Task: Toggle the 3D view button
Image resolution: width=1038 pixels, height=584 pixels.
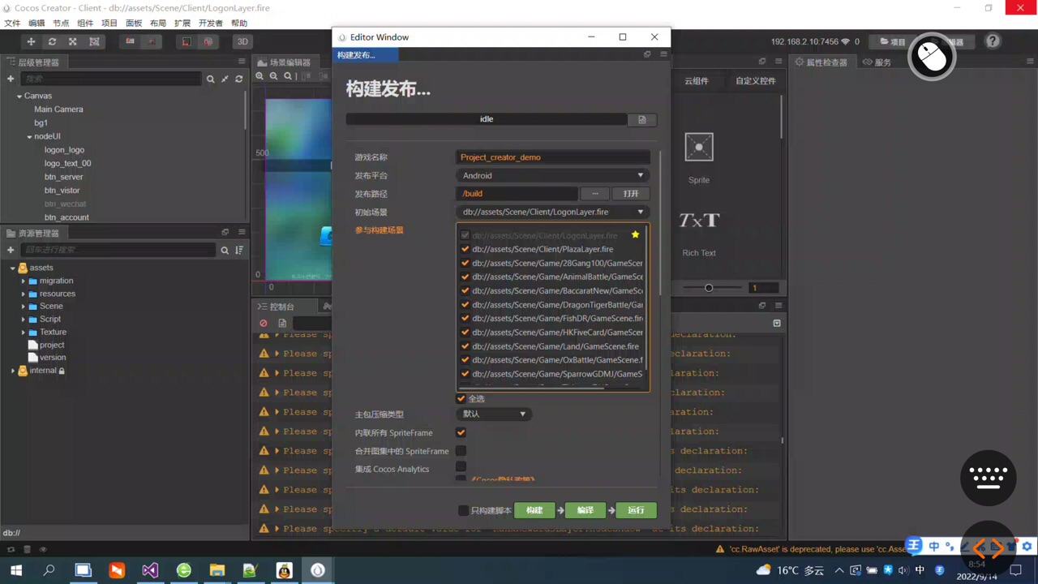Action: (x=242, y=41)
